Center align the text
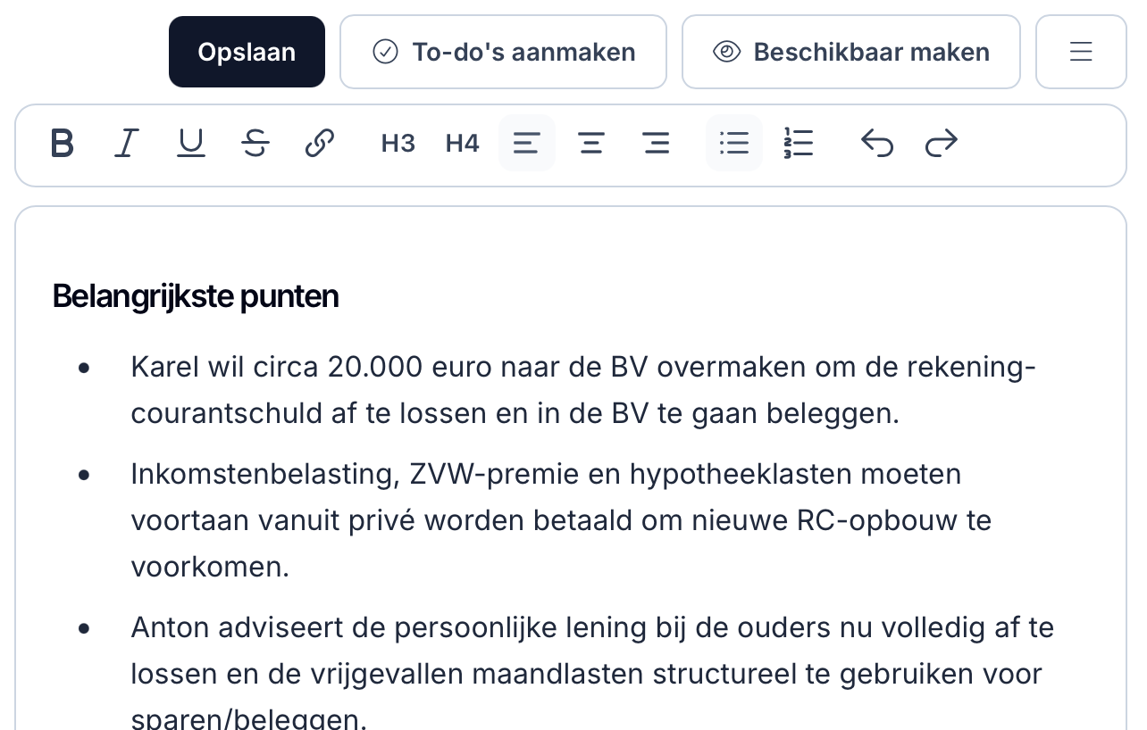Screen dimensions: 1147x730 [x=591, y=143]
